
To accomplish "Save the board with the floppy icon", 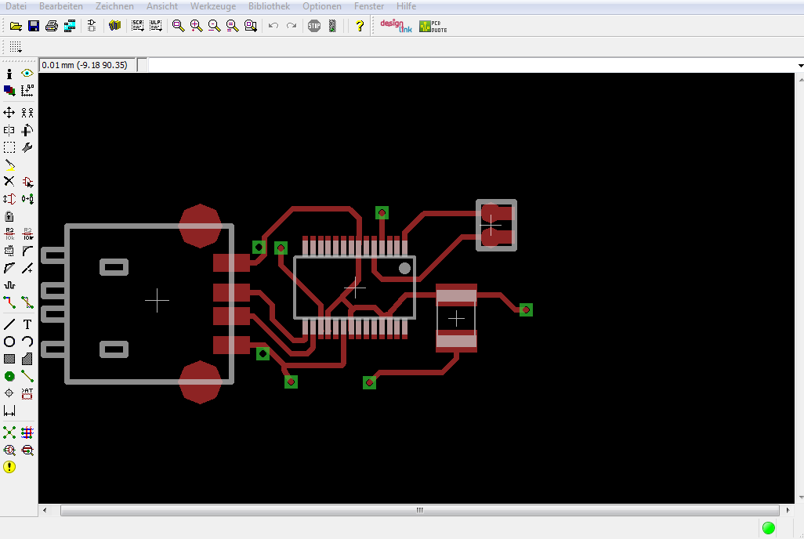I will 34,26.
